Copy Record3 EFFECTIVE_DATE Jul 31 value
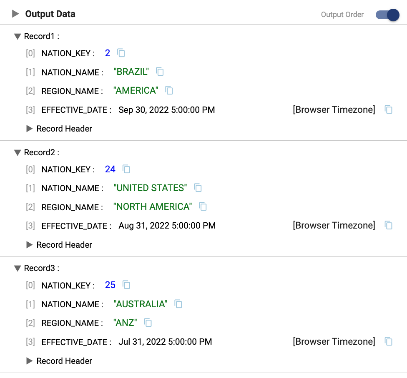Screen dimensions: 407x378 388,342
